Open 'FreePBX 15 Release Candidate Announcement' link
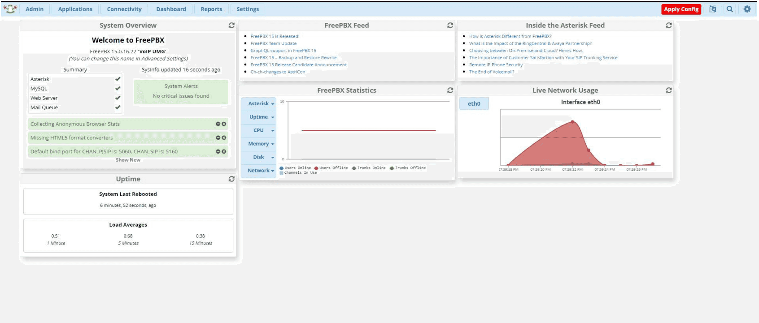The image size is (759, 323). click(x=298, y=65)
